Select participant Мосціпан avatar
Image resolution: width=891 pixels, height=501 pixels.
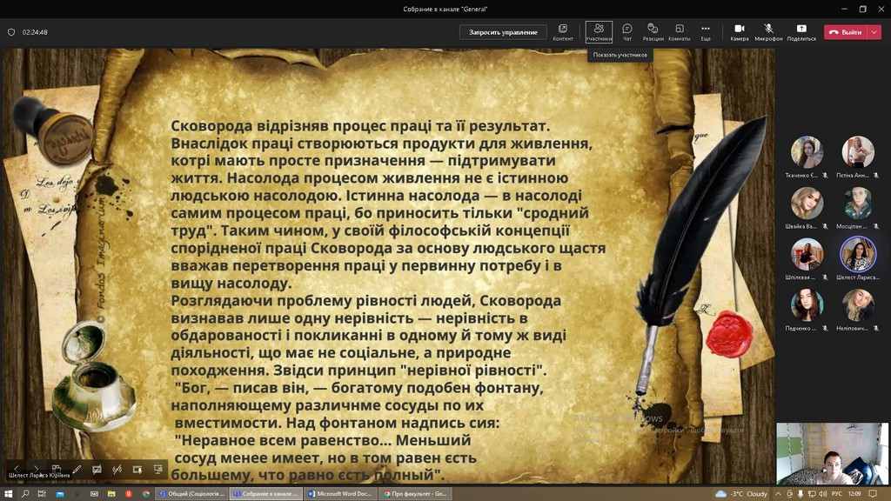857,204
